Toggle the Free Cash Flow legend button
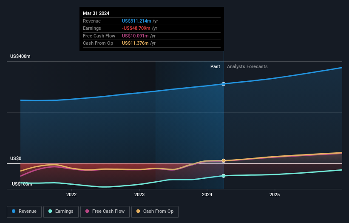This screenshot has height=223, width=349. 105,212
